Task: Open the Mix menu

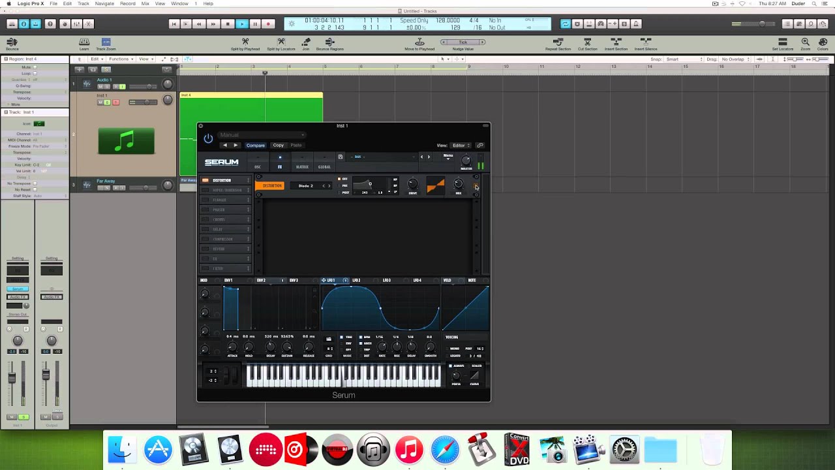Action: (x=145, y=3)
